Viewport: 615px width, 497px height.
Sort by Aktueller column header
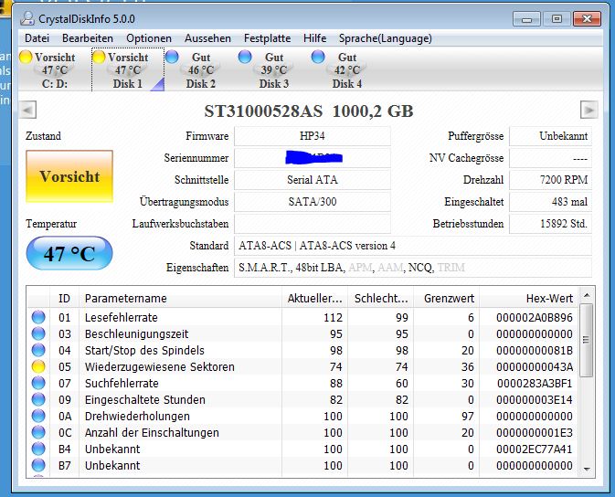tap(314, 298)
